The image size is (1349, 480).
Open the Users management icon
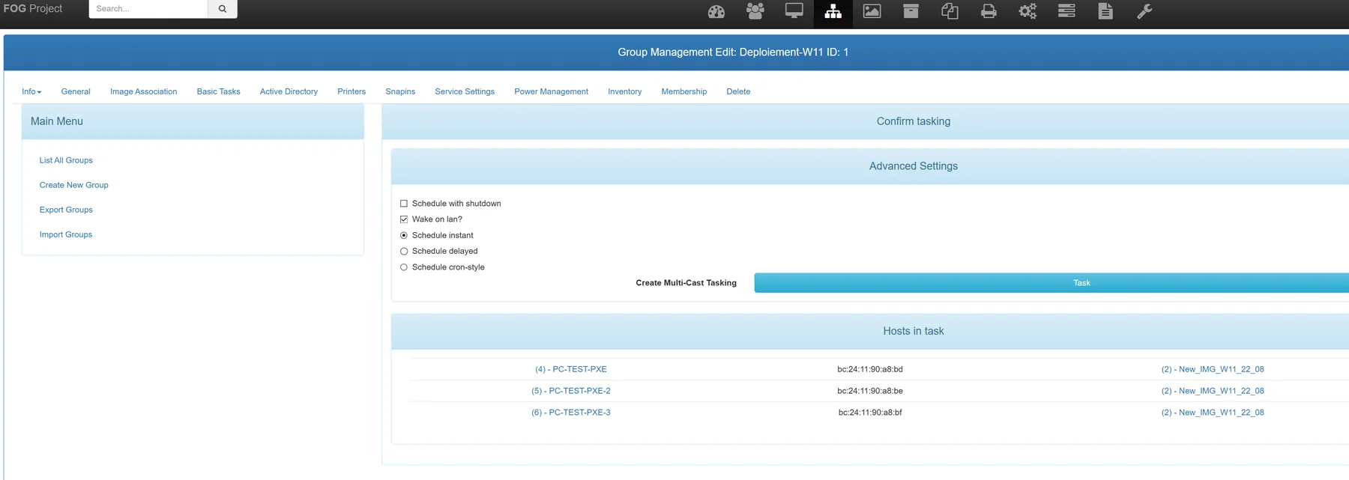tap(755, 11)
